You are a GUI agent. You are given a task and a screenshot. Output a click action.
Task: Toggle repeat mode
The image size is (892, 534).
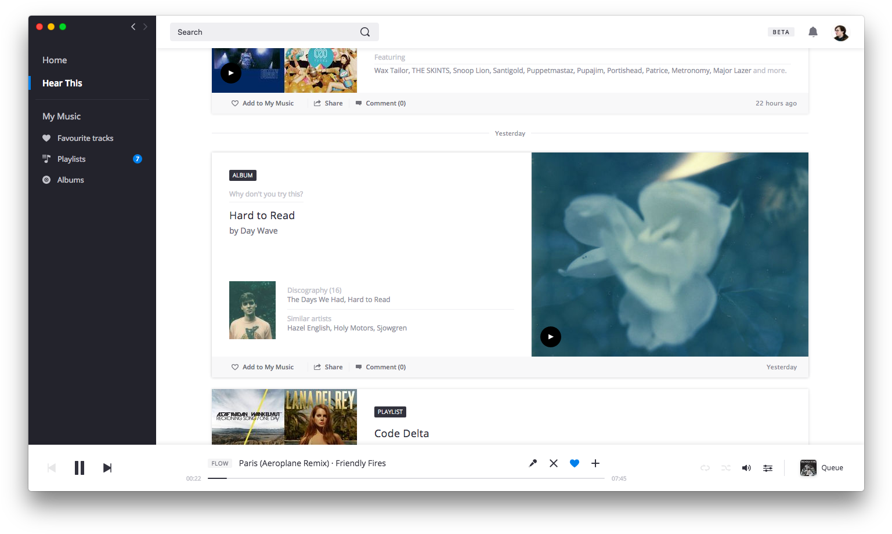tap(705, 468)
